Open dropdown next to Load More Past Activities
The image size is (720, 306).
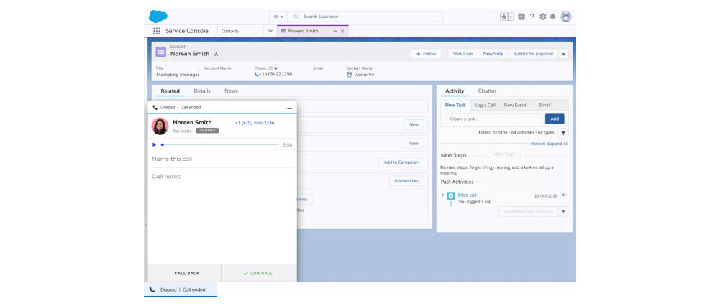point(563,211)
